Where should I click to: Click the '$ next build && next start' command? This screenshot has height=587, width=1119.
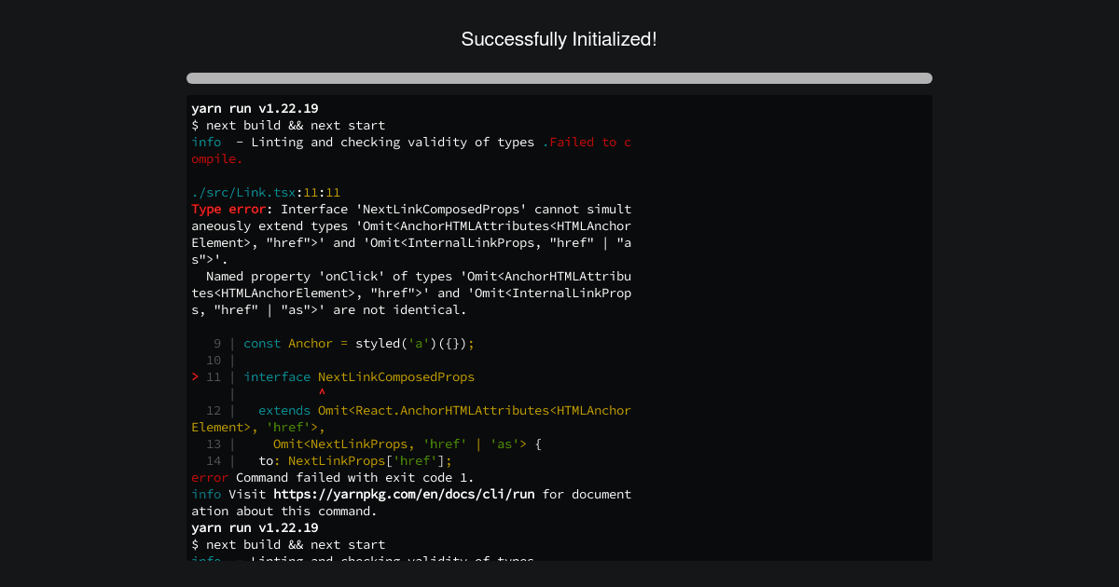(288, 125)
